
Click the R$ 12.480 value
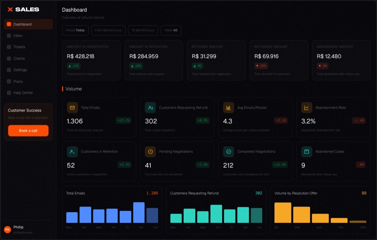coord(329,56)
